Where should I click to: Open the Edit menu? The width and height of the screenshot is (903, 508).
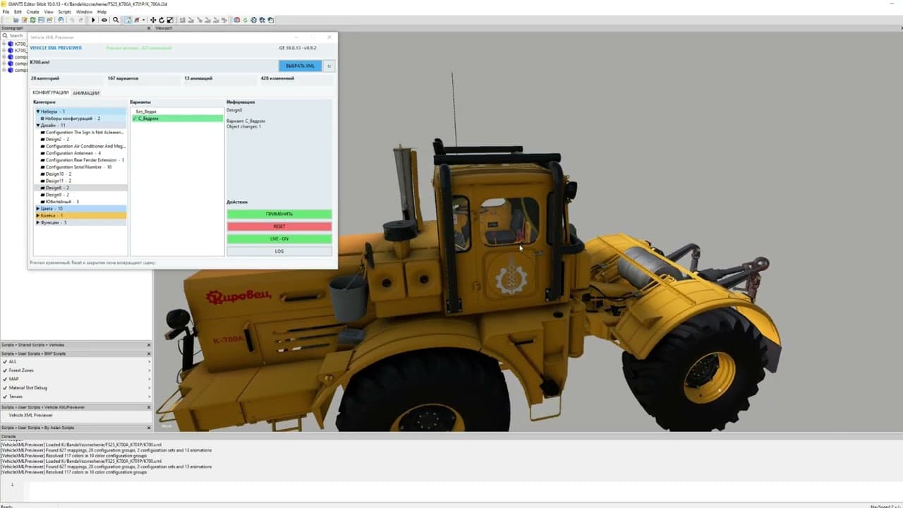(x=18, y=12)
